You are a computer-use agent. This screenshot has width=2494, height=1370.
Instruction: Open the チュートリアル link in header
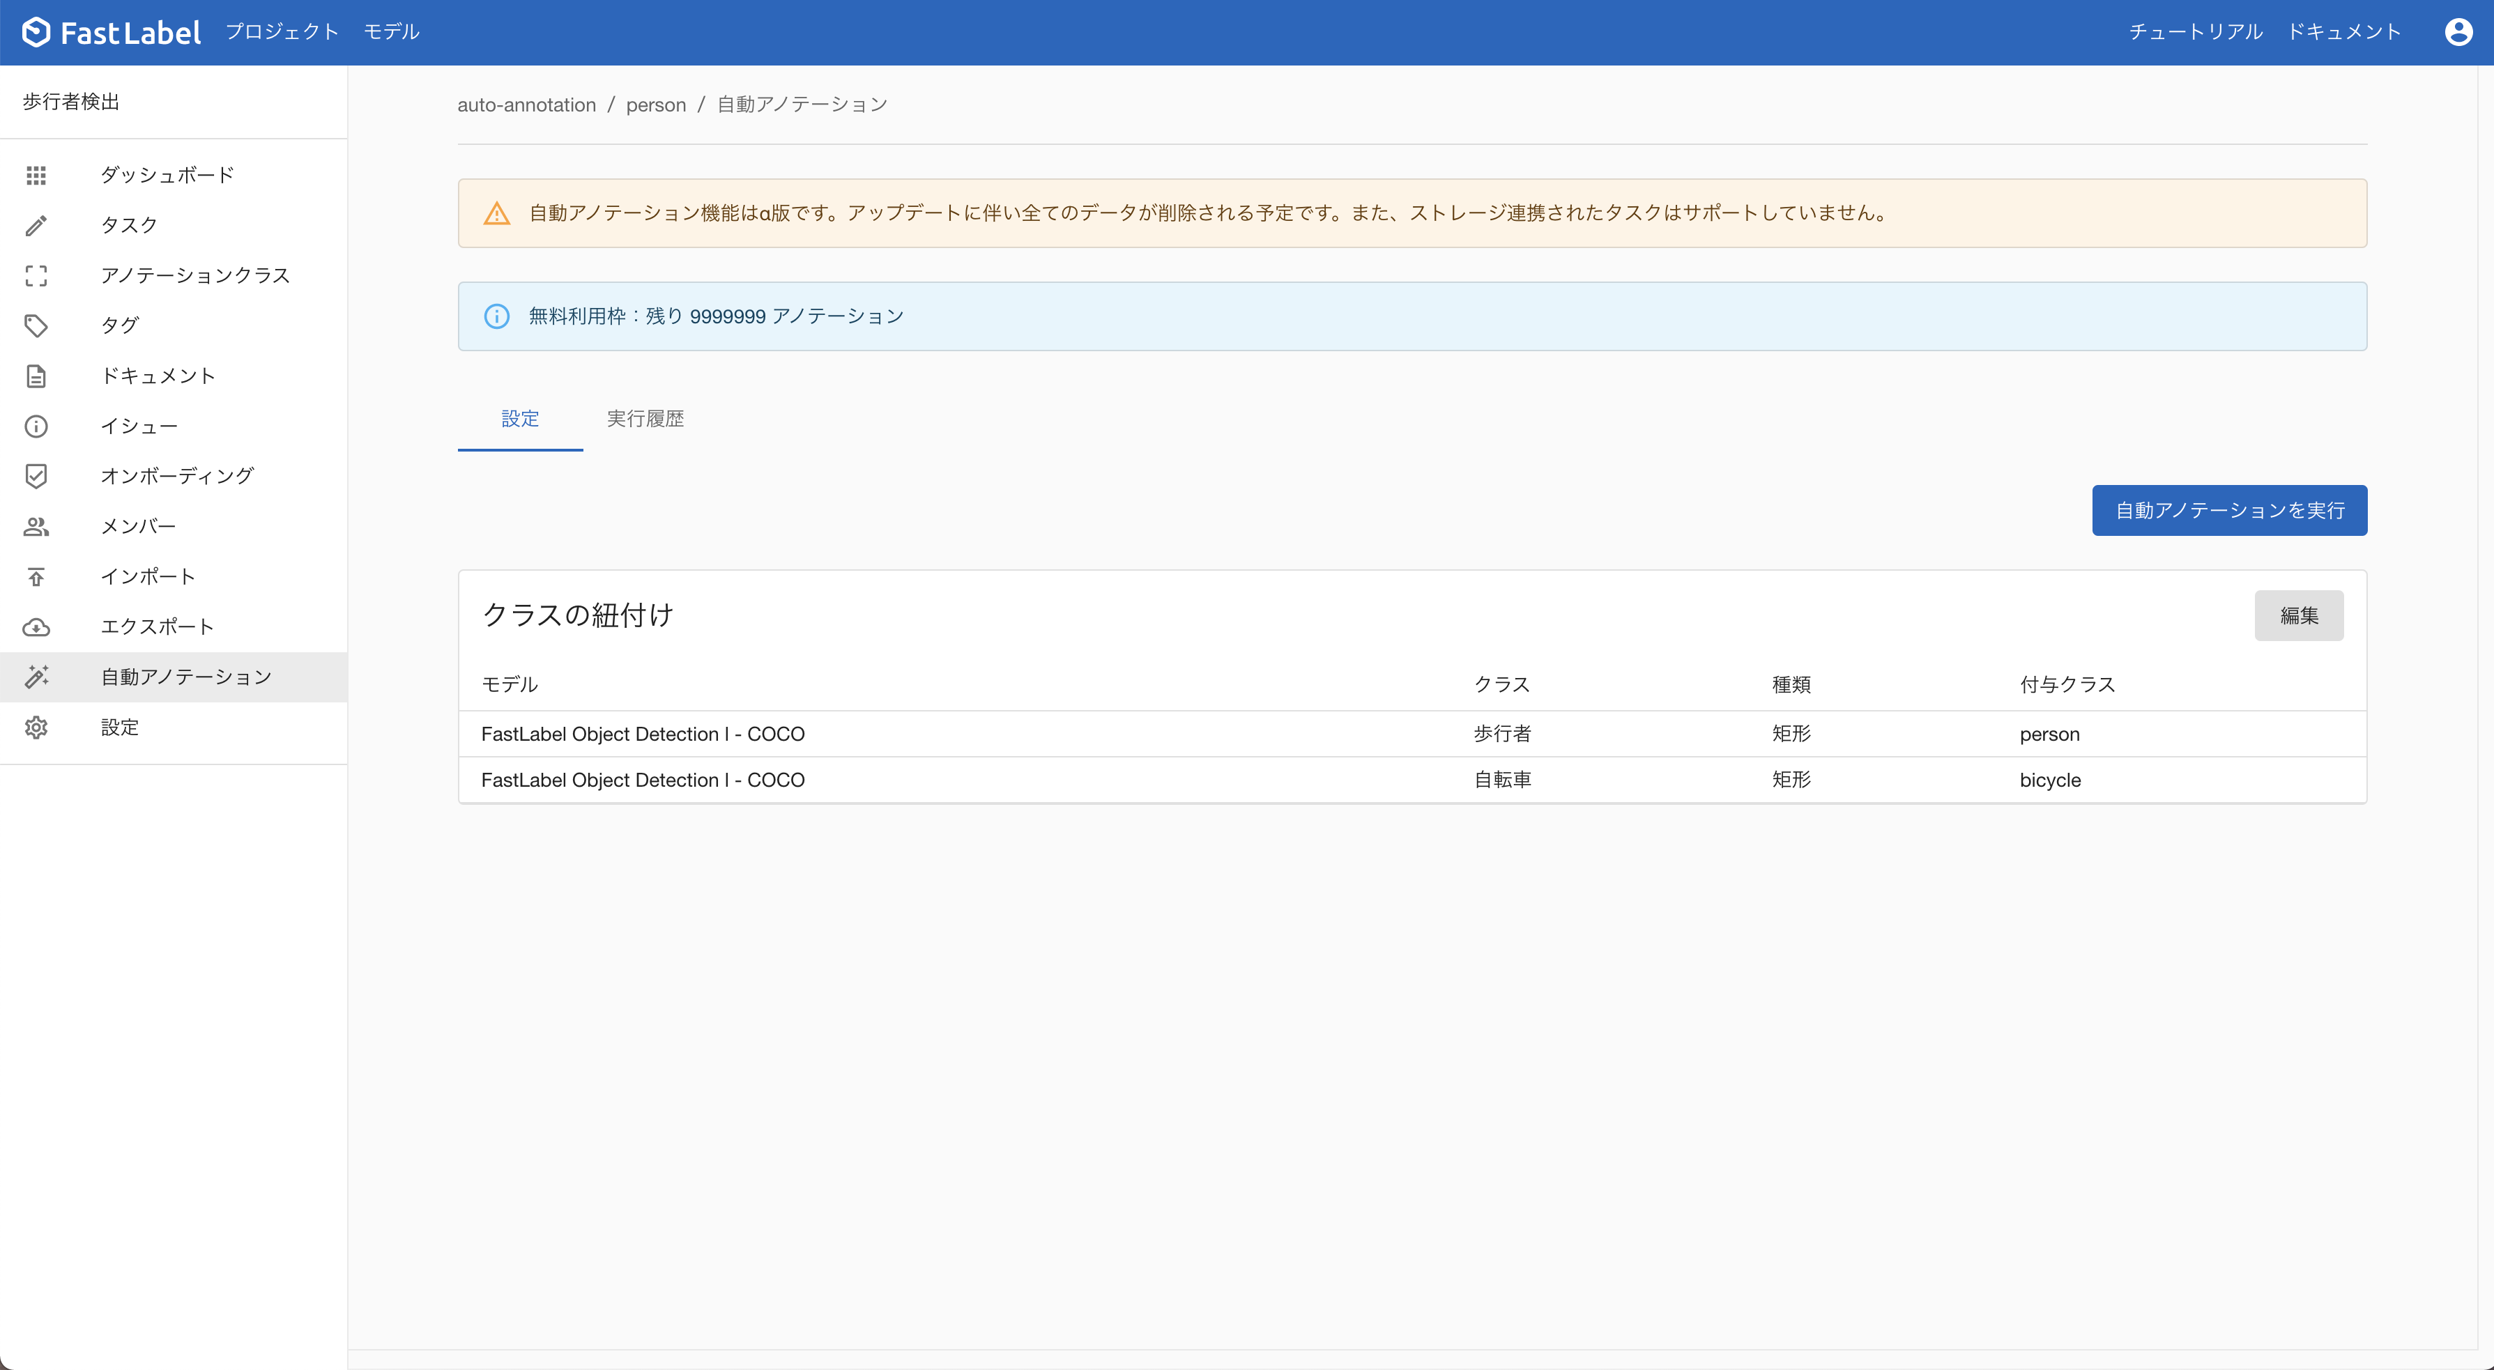(2195, 32)
